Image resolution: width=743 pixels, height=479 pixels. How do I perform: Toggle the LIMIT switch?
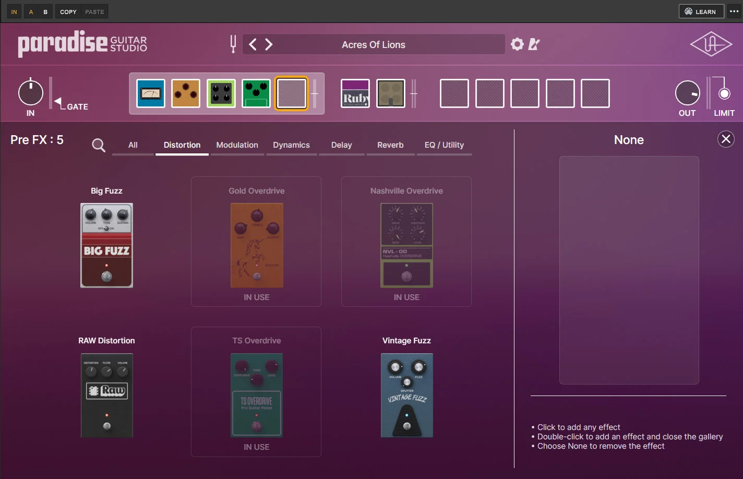[x=724, y=94]
